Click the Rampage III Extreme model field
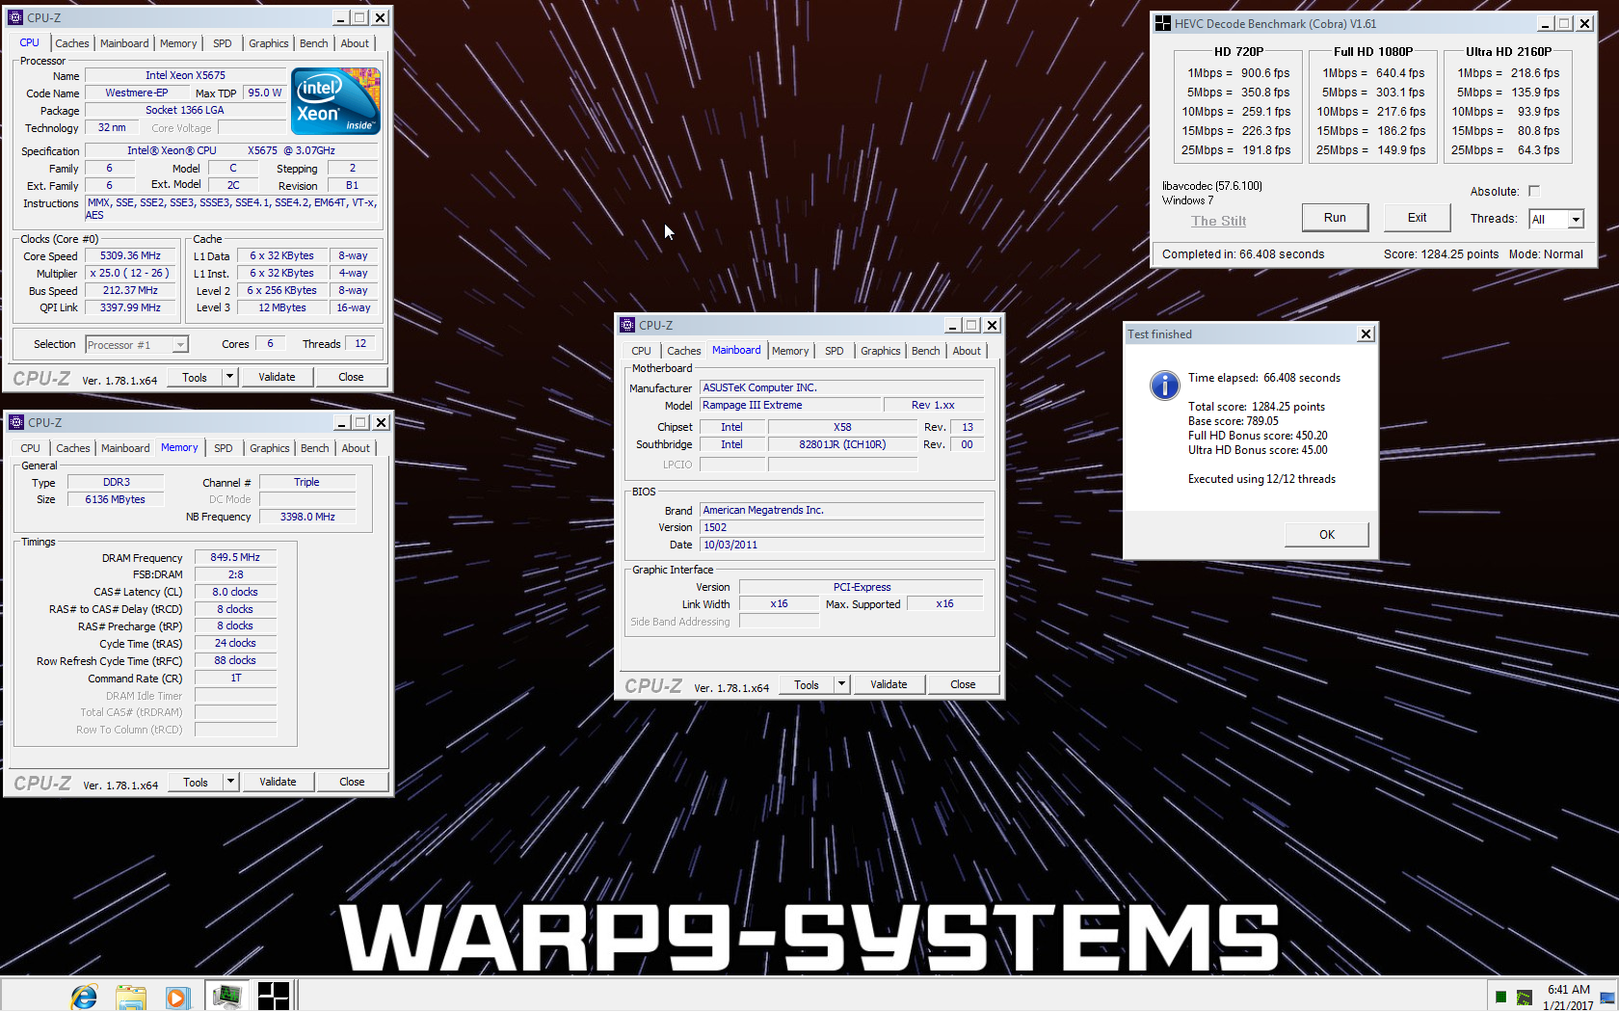The height and width of the screenshot is (1012, 1619). [x=790, y=405]
